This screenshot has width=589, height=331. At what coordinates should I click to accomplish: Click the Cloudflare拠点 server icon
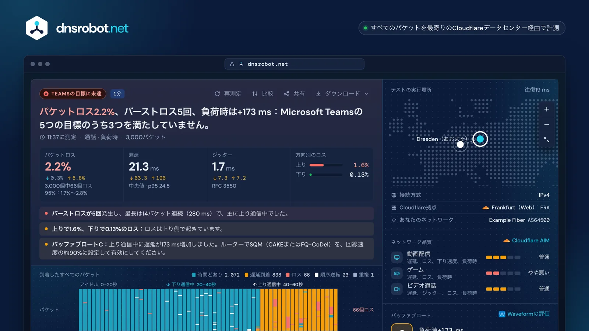(x=394, y=208)
